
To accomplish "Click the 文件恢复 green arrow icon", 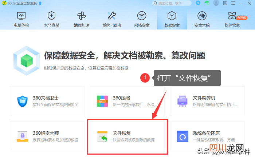I will pos(102,136).
